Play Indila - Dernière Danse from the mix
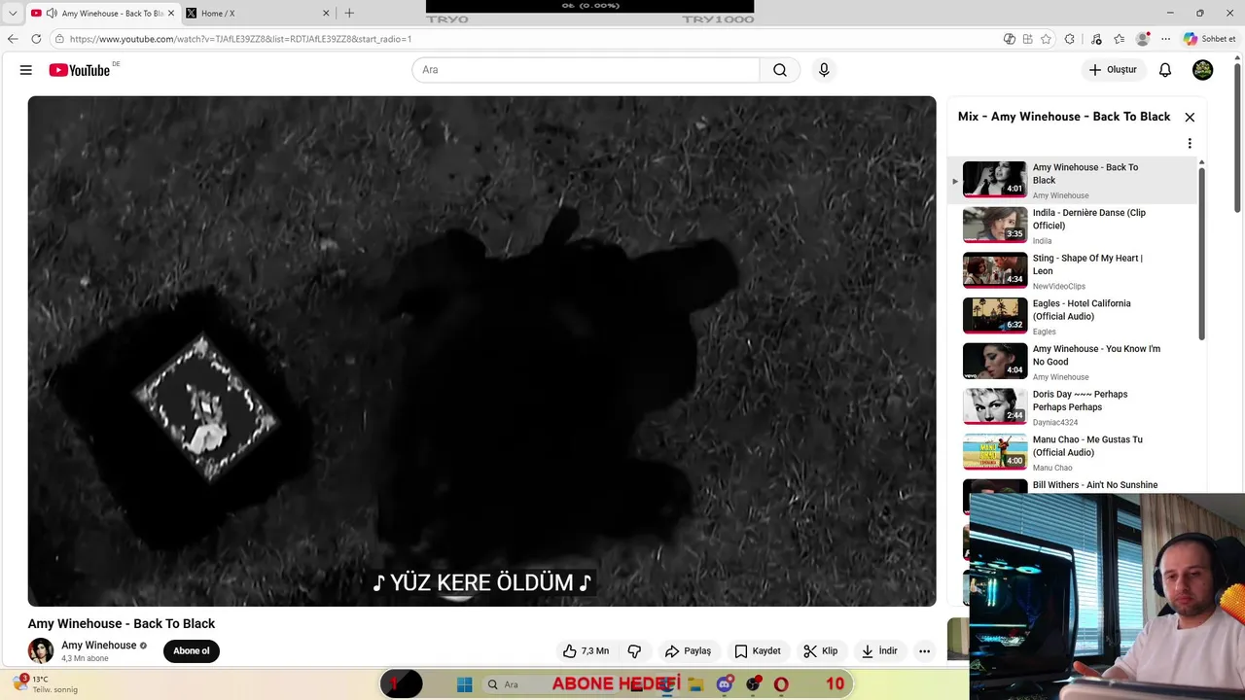Viewport: 1245px width, 700px height. pyautogui.click(x=1074, y=226)
